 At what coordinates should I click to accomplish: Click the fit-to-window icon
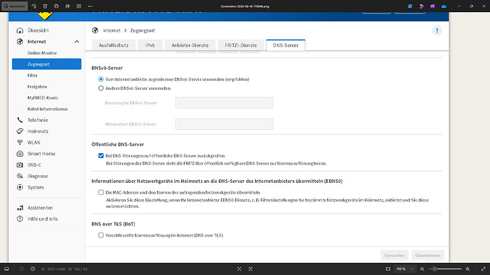(388, 269)
